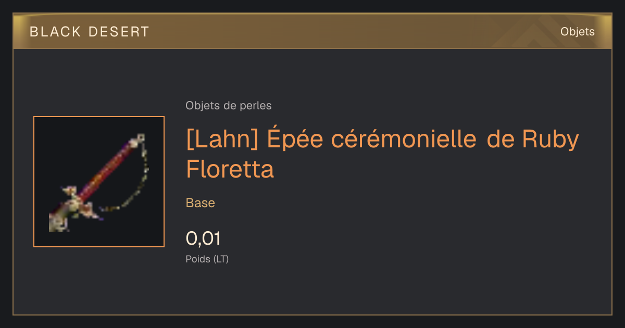Viewport: 625px width, 328px height.
Task: Click the empty dark panel below Poids (LT)
Action: click(x=312, y=292)
